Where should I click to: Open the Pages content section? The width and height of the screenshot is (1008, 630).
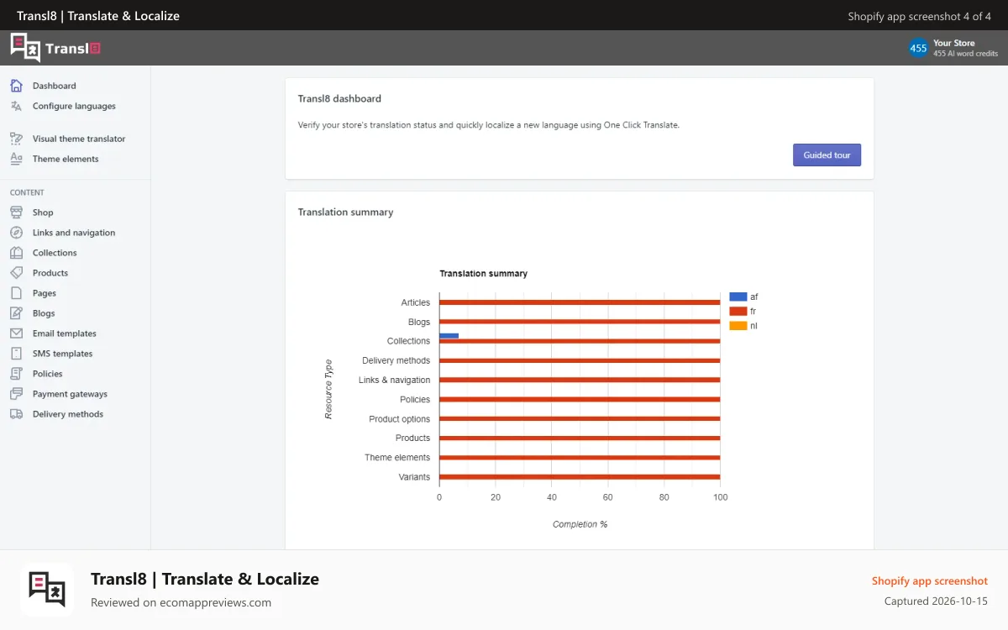point(45,293)
